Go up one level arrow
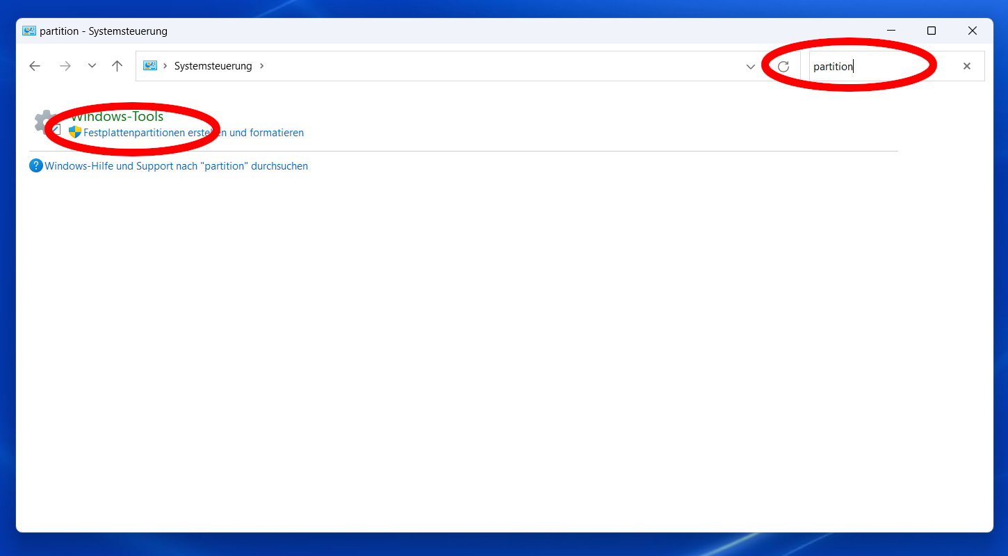The height and width of the screenshot is (556, 1008). (117, 66)
